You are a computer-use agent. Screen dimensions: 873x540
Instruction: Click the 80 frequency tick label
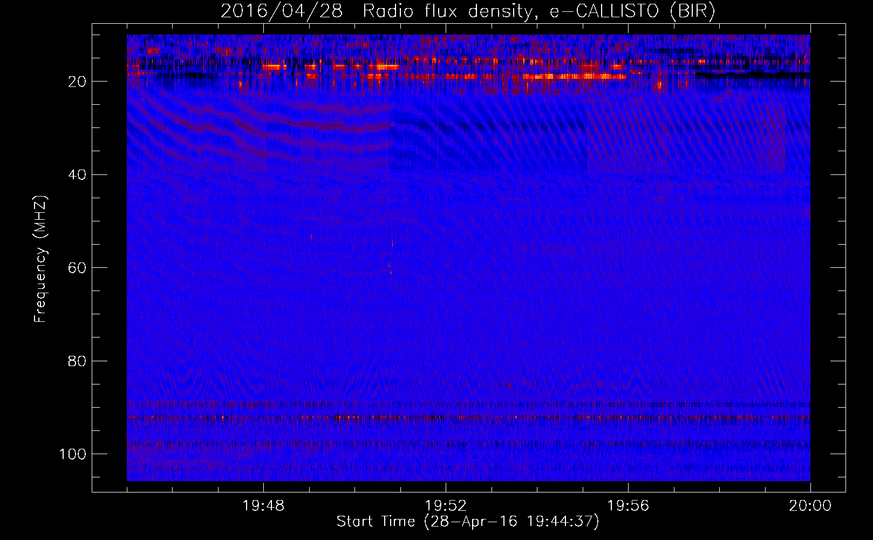[x=77, y=361]
